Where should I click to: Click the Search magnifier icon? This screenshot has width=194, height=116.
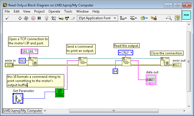coord(169,18)
